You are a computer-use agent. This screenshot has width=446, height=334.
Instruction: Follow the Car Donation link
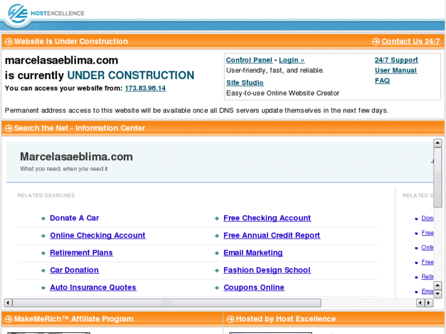point(74,270)
